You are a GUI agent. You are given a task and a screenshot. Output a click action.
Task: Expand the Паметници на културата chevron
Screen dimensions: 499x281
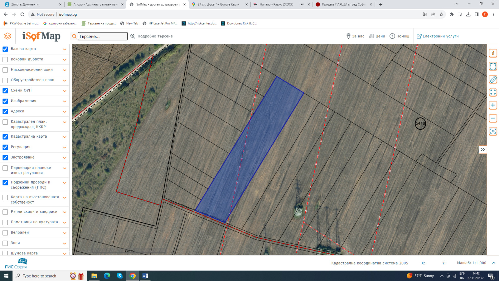click(x=65, y=223)
